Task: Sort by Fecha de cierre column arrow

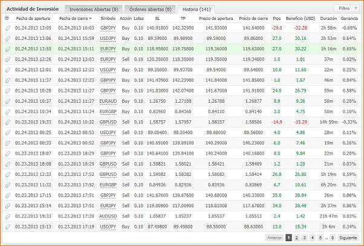Action: (x=91, y=19)
